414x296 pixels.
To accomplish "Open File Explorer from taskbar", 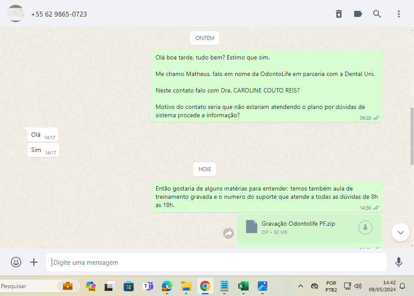I will point(186,286).
